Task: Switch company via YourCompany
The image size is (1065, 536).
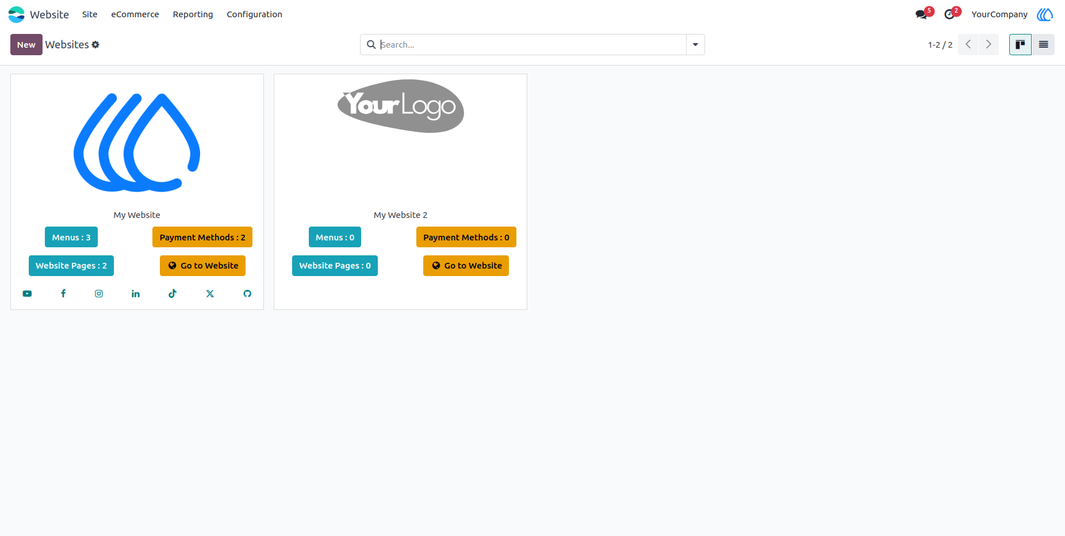Action: point(999,14)
